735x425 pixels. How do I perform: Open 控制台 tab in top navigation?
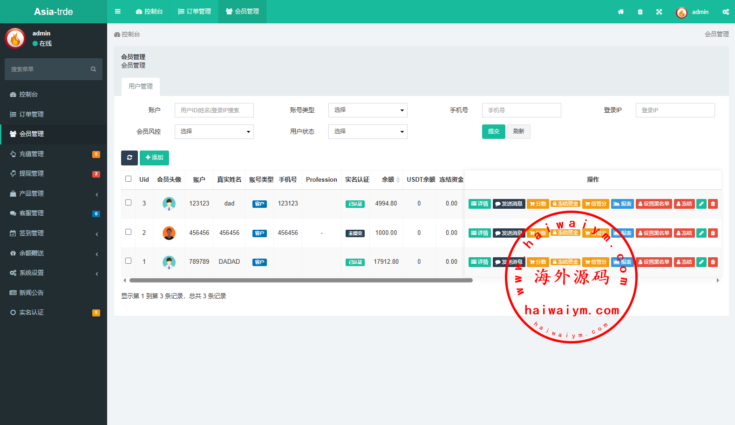[150, 12]
